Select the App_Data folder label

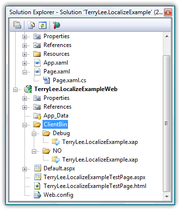coord(56,116)
